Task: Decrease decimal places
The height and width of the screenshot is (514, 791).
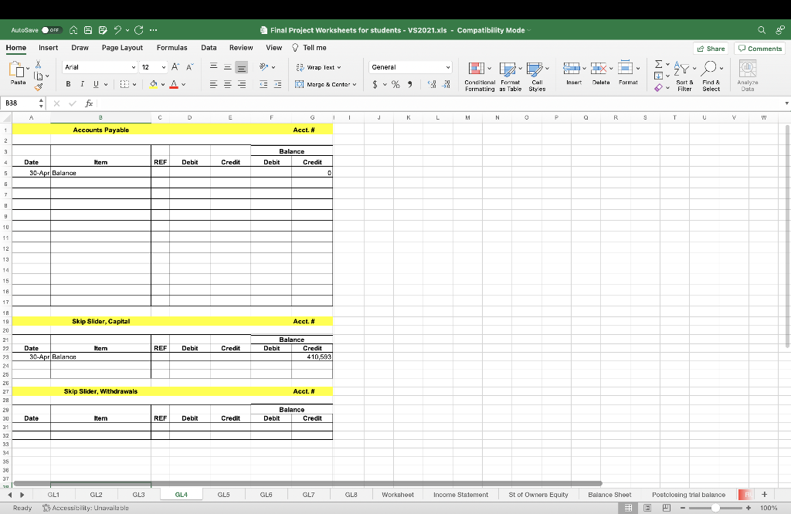Action: tap(446, 84)
